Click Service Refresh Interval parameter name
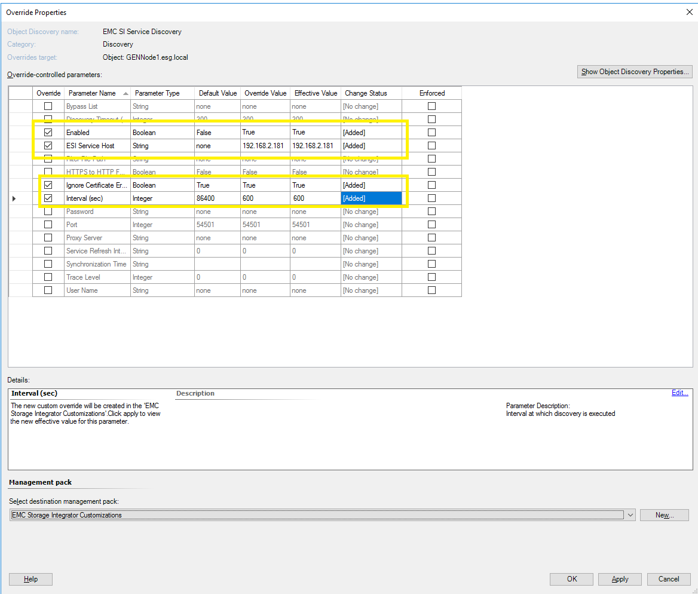The height and width of the screenshot is (594, 698). coord(96,251)
